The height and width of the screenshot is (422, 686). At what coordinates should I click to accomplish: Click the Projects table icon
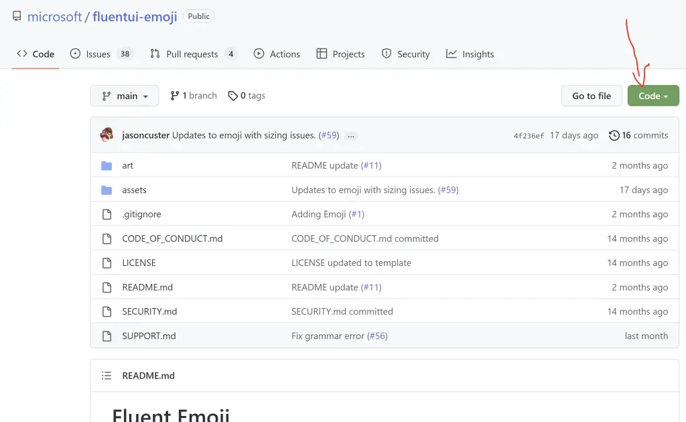tap(322, 54)
